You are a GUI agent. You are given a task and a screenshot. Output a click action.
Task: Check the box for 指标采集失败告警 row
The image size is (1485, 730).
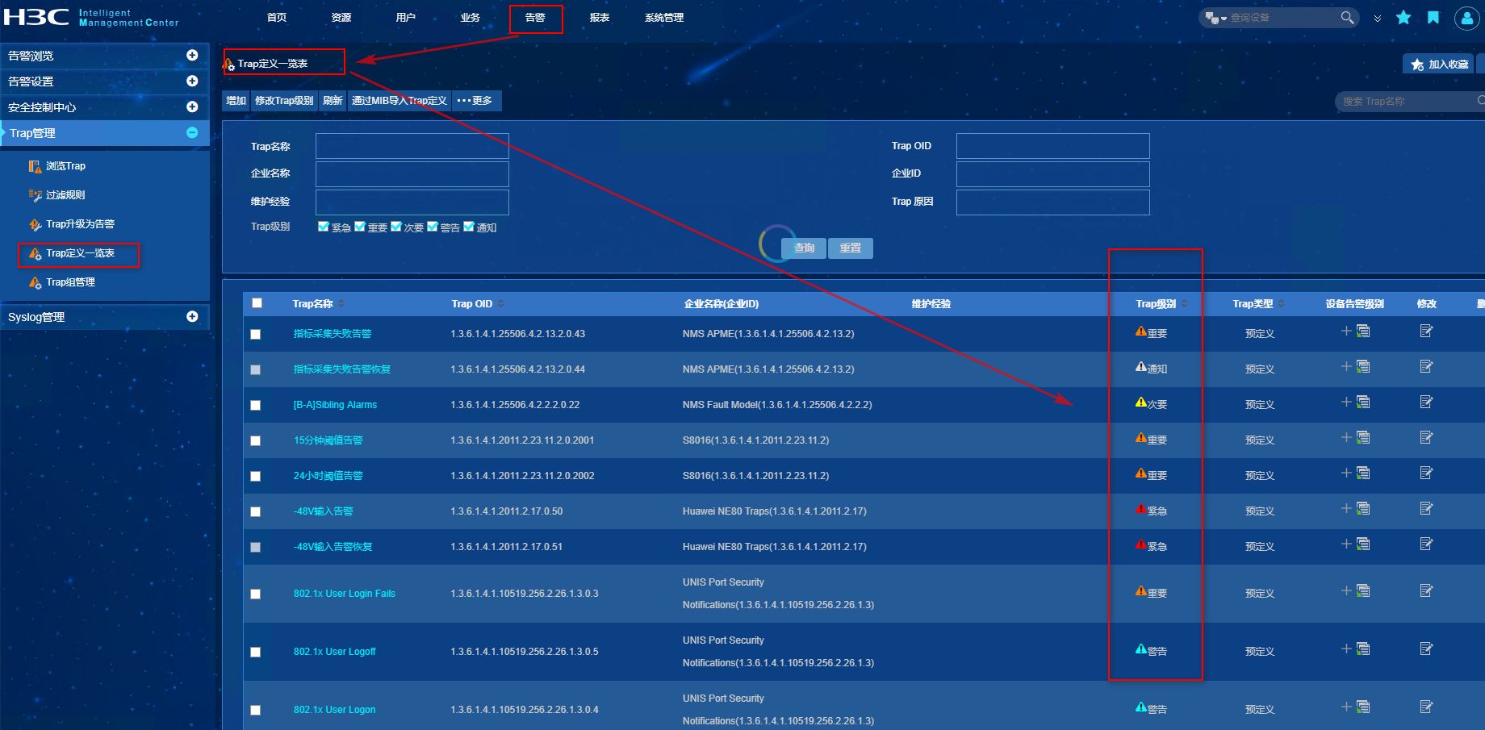pyautogui.click(x=256, y=334)
